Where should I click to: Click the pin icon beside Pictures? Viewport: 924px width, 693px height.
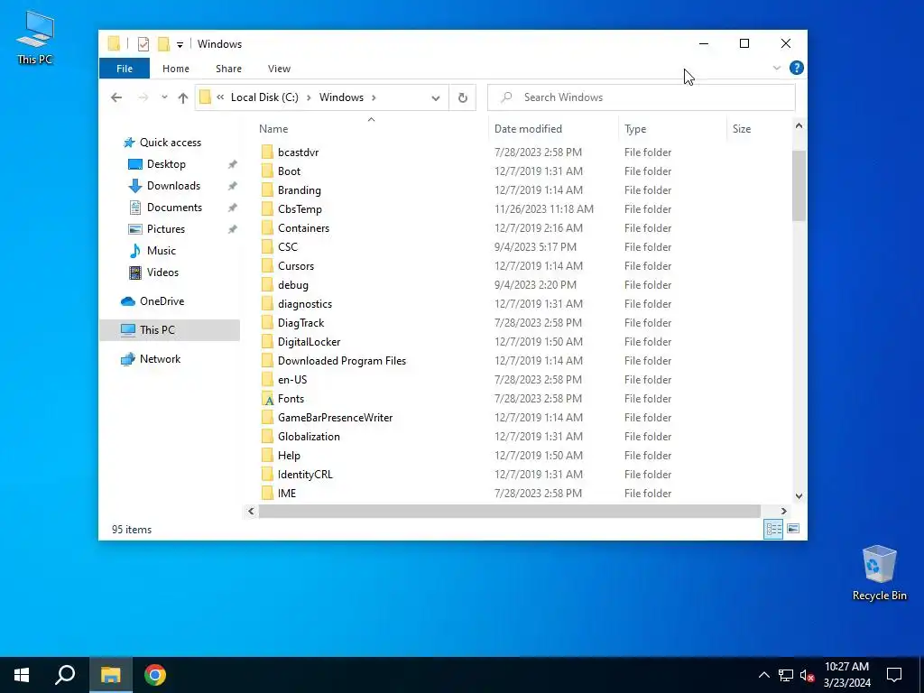tap(232, 229)
